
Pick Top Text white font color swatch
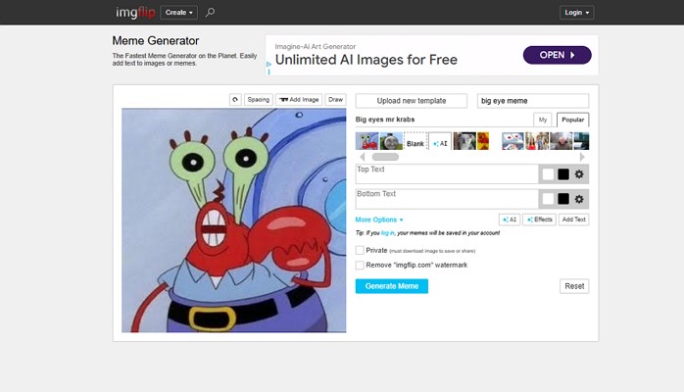tap(548, 174)
